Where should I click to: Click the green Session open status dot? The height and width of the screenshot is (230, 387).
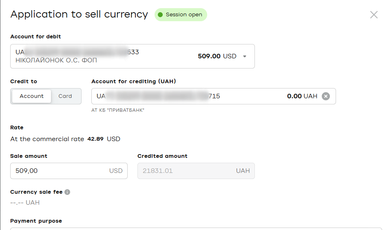coord(160,15)
